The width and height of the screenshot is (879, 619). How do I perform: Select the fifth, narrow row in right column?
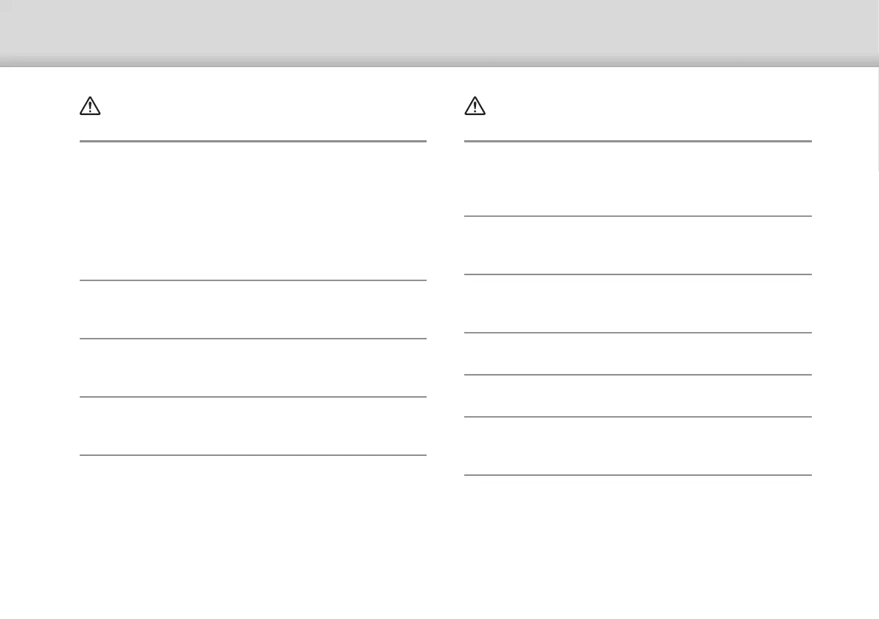638,395
